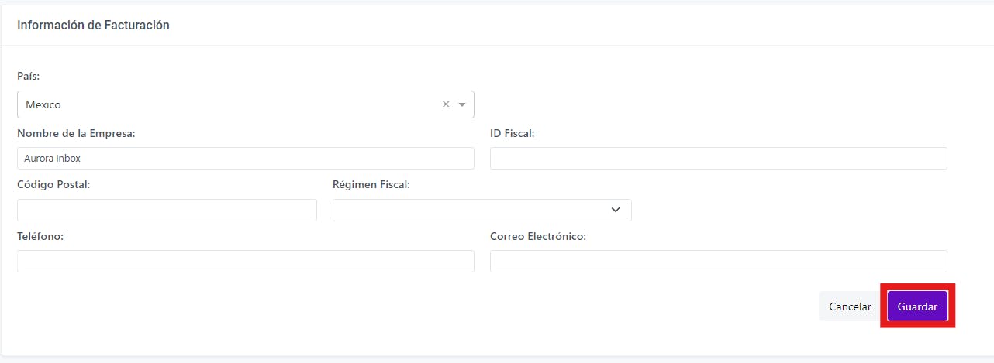Click into the Teléfono field

[x=246, y=261]
